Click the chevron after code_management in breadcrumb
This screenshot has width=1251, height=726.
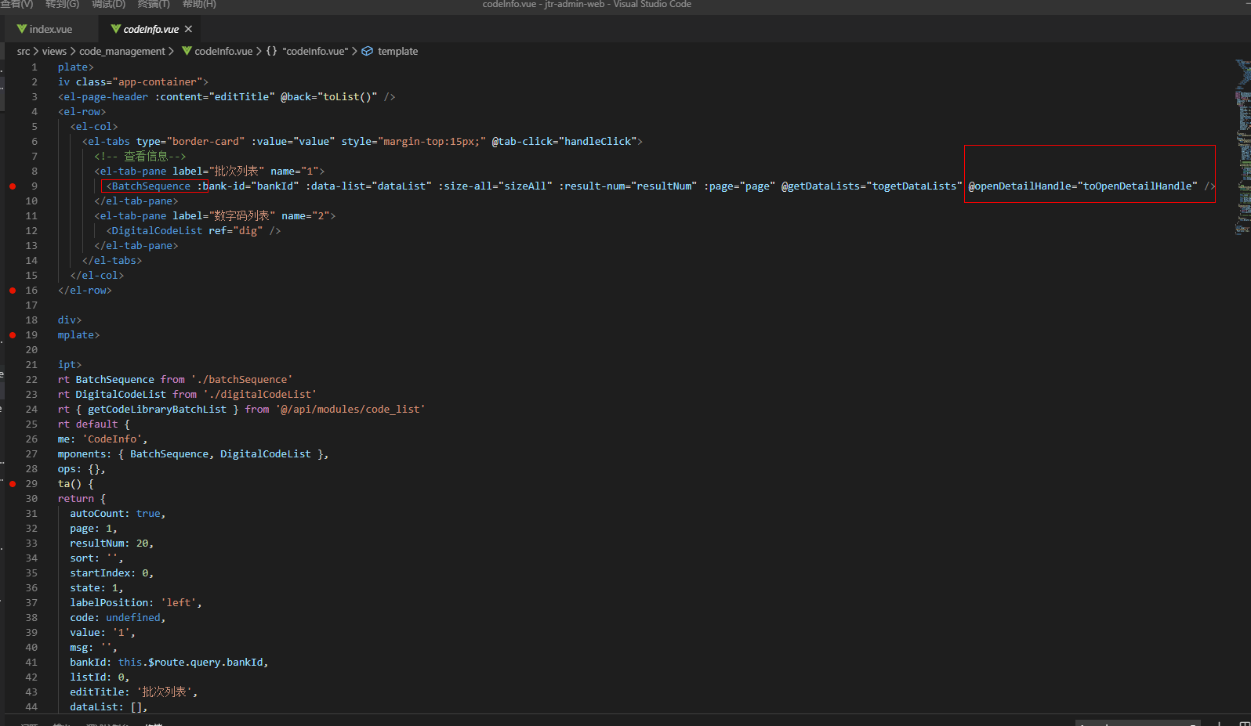point(171,51)
